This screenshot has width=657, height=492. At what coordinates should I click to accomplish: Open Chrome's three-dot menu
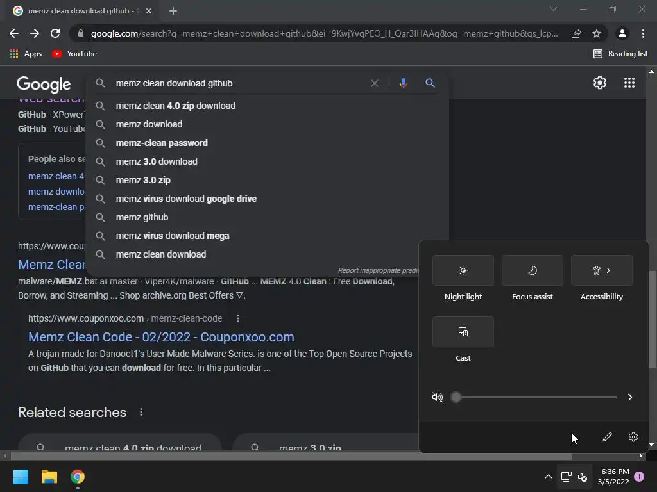(643, 33)
